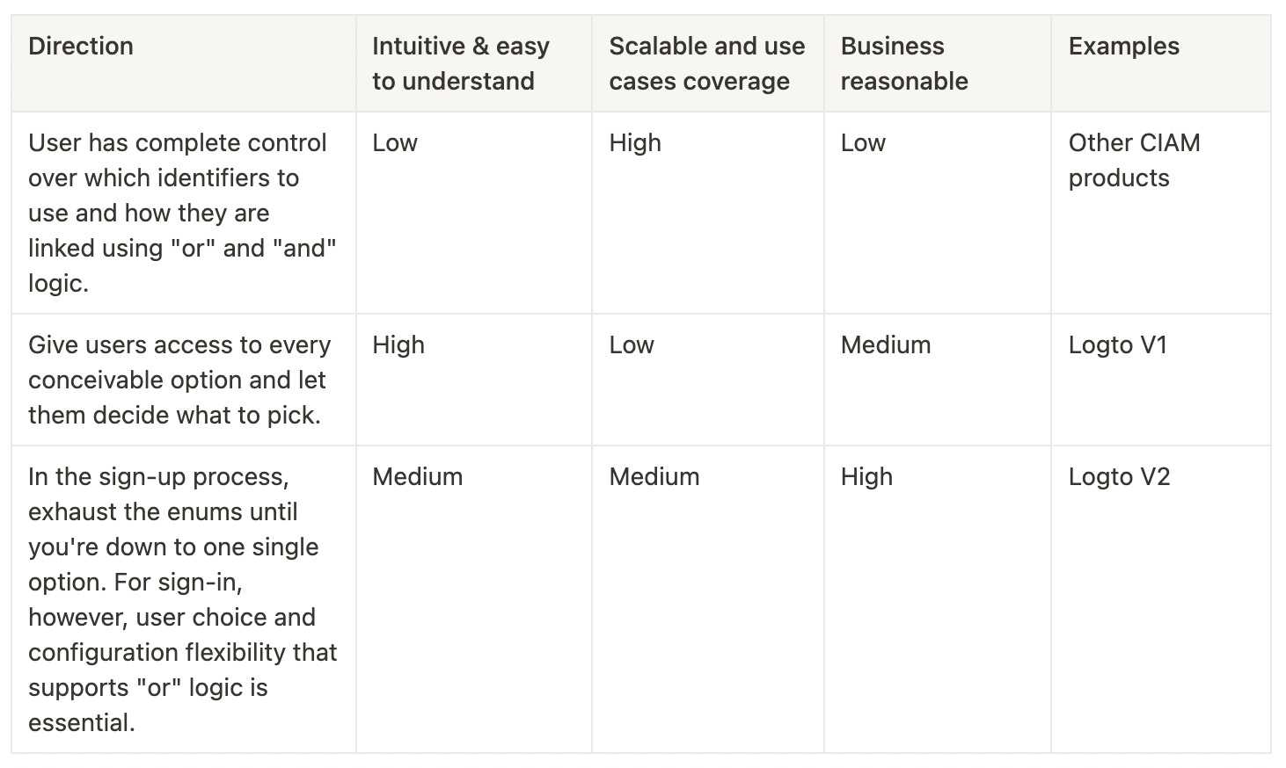The image size is (1286, 768).
Task: Select 'Medium' scalable rating in Logto V2 row
Action: pos(654,477)
